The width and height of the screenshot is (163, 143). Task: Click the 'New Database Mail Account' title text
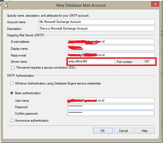[x=81, y=5]
